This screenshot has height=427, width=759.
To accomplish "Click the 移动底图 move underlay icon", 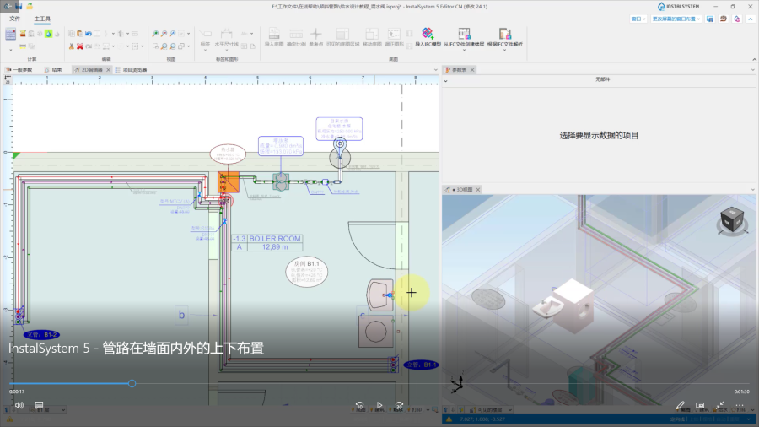I will (x=372, y=37).
